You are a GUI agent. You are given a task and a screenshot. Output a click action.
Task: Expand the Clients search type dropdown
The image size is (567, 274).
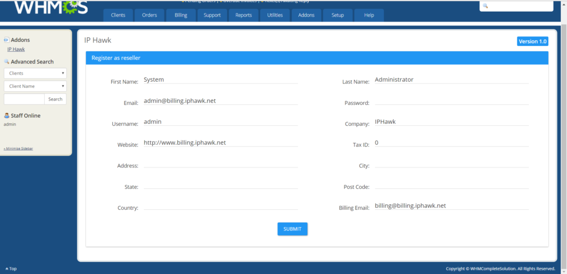tap(35, 73)
